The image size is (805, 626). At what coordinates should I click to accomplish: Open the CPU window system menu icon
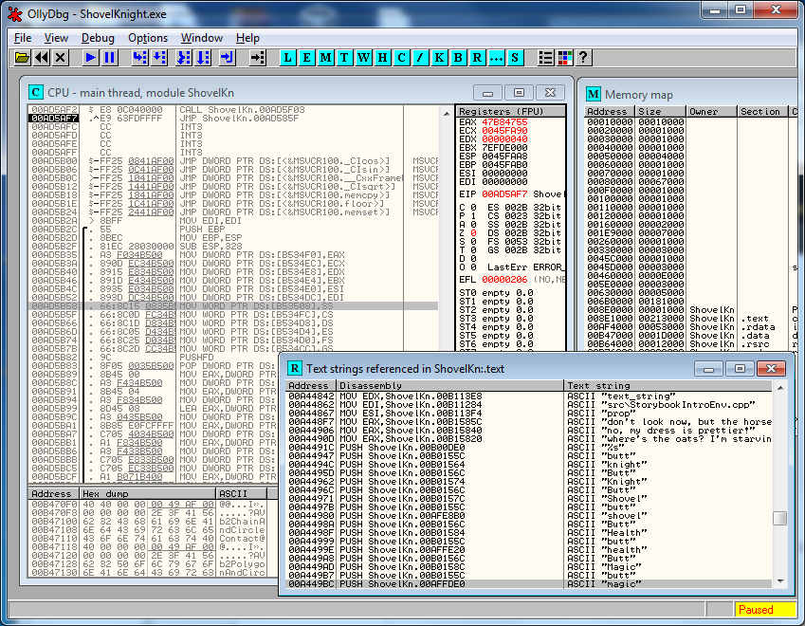click(x=35, y=92)
